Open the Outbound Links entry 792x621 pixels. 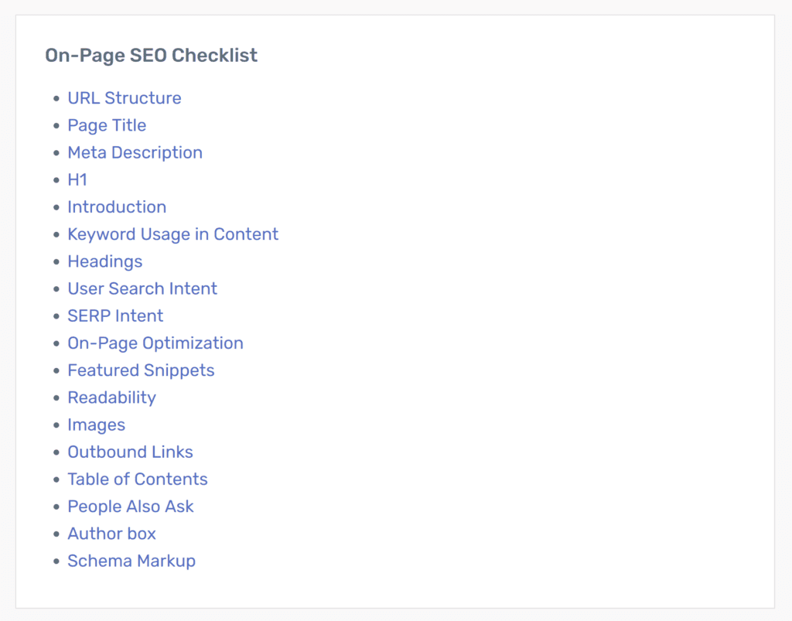point(130,452)
